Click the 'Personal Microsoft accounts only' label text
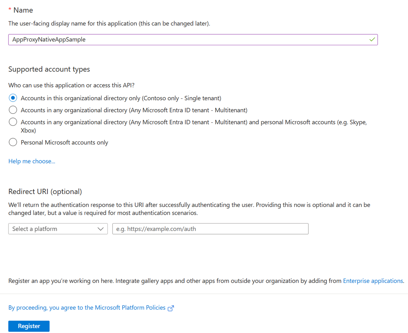 point(64,142)
